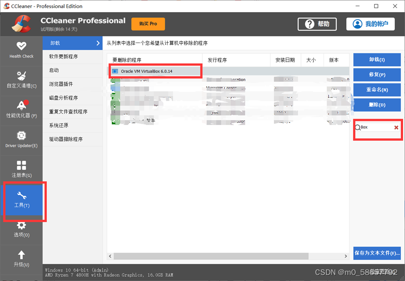
Task: Sort by 版本 version column
Action: tap(336, 60)
